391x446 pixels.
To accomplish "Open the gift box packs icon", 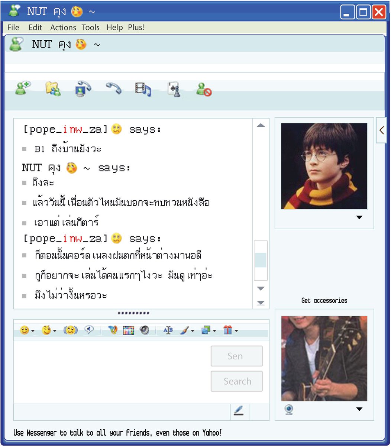I will coord(228,330).
